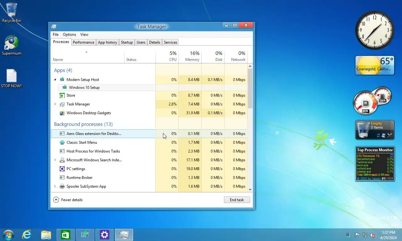
Task: Click the scrollbar up arrow
Action: tap(250, 66)
